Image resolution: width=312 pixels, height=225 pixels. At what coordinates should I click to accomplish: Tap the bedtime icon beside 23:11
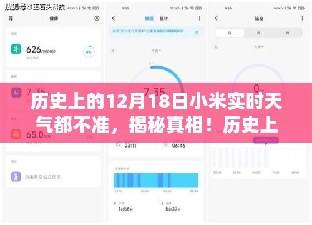tap(118, 144)
